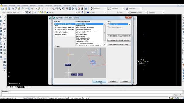Open the Черчение menu
The image size is (184, 103).
tap(49, 5)
